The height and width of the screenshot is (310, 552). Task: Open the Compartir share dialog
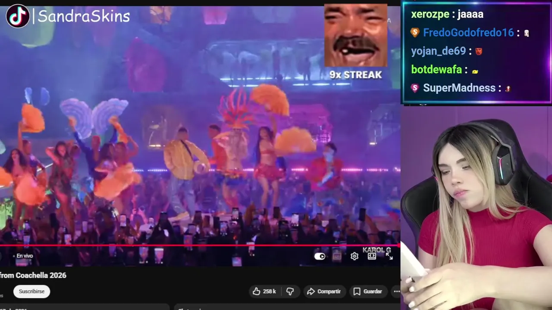pyautogui.click(x=324, y=291)
